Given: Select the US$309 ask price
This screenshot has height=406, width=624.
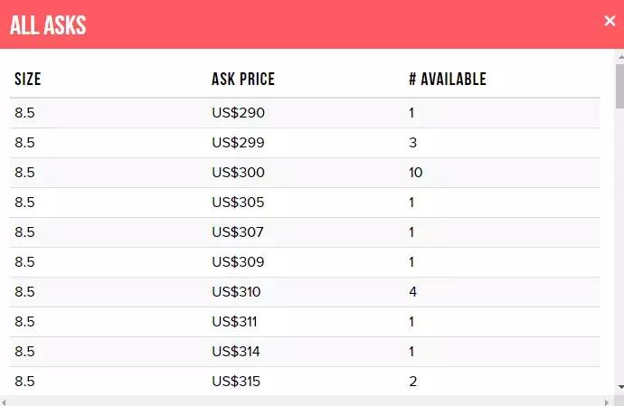Looking at the screenshot, I should tap(238, 262).
